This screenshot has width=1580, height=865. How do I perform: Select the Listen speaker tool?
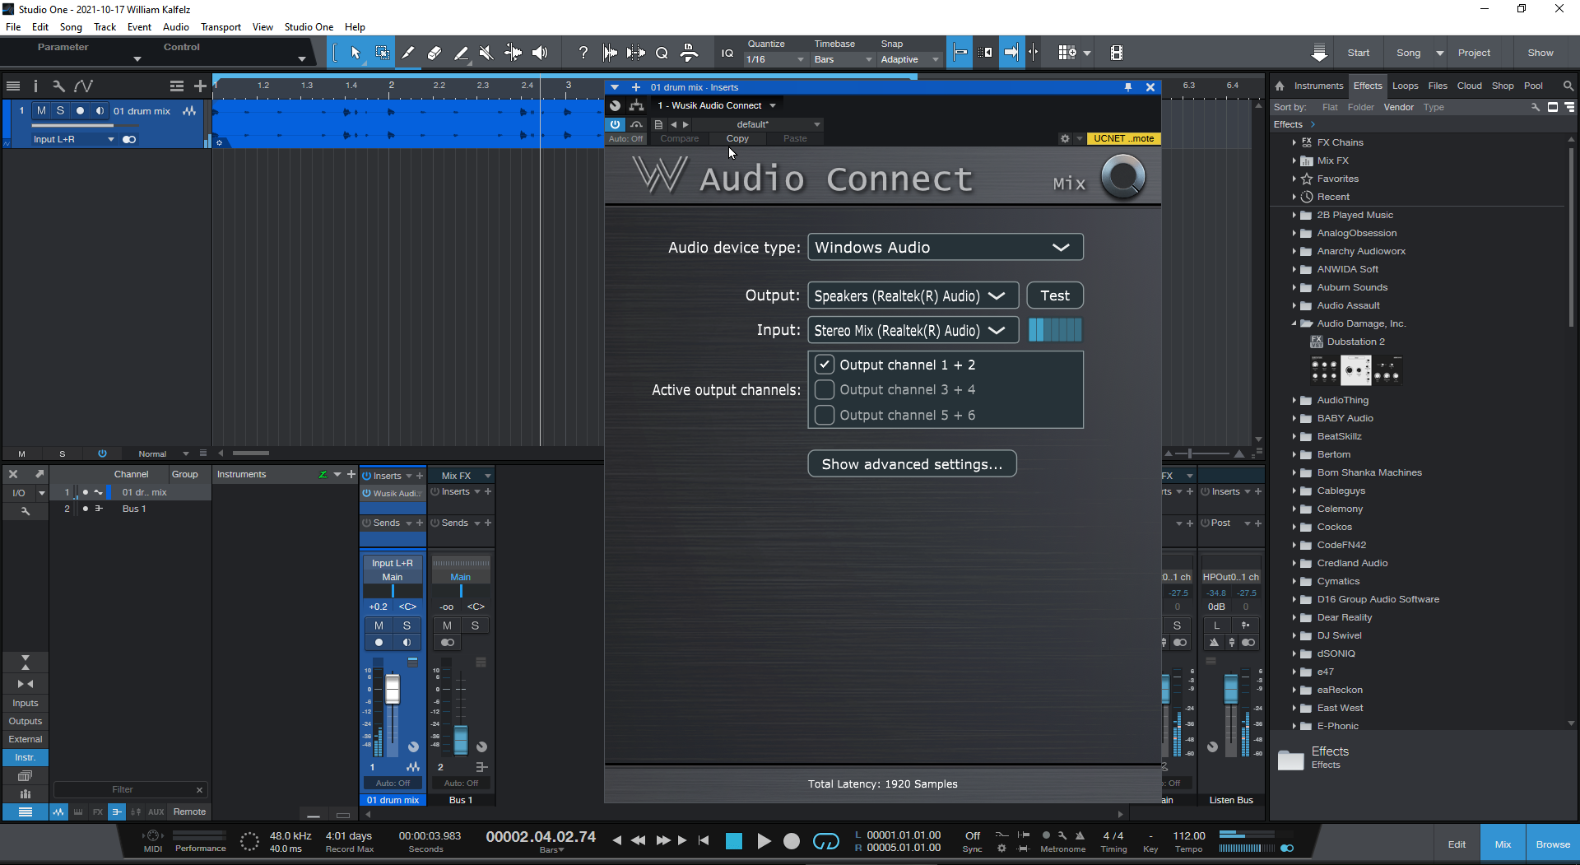coord(540,53)
